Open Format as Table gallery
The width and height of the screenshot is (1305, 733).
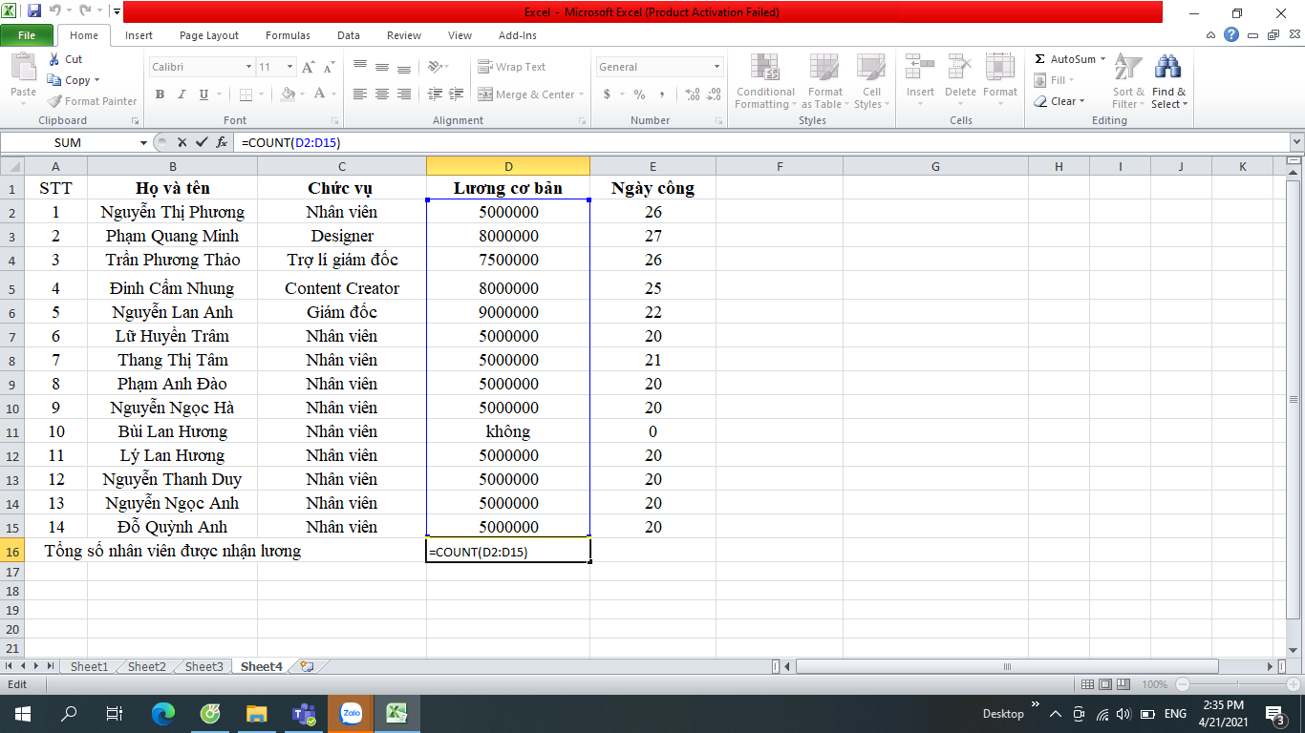click(824, 81)
